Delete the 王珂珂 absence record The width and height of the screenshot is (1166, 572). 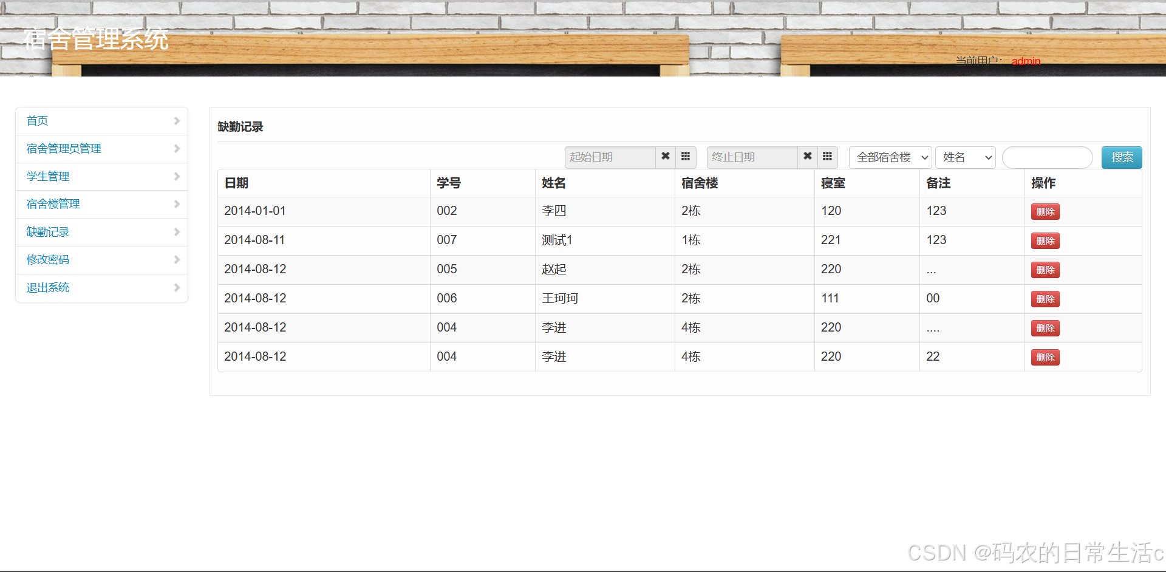click(x=1045, y=299)
